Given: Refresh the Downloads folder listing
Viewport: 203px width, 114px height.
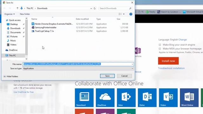Looking at the screenshot, I should (95, 8).
